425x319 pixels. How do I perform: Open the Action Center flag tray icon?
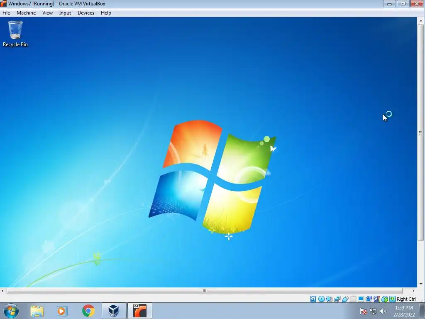click(363, 311)
